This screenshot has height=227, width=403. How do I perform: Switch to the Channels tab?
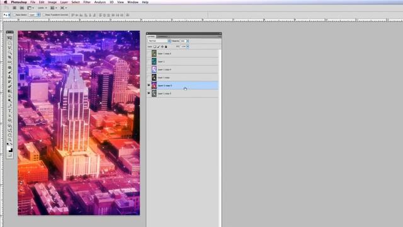pyautogui.click(x=162, y=37)
